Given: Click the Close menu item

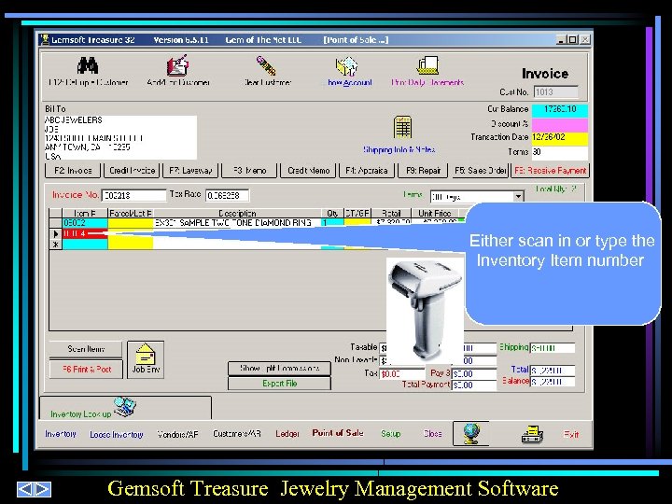Looking at the screenshot, I should coord(432,433).
